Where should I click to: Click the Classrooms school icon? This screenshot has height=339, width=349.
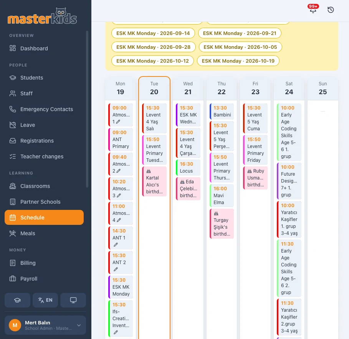[13, 186]
